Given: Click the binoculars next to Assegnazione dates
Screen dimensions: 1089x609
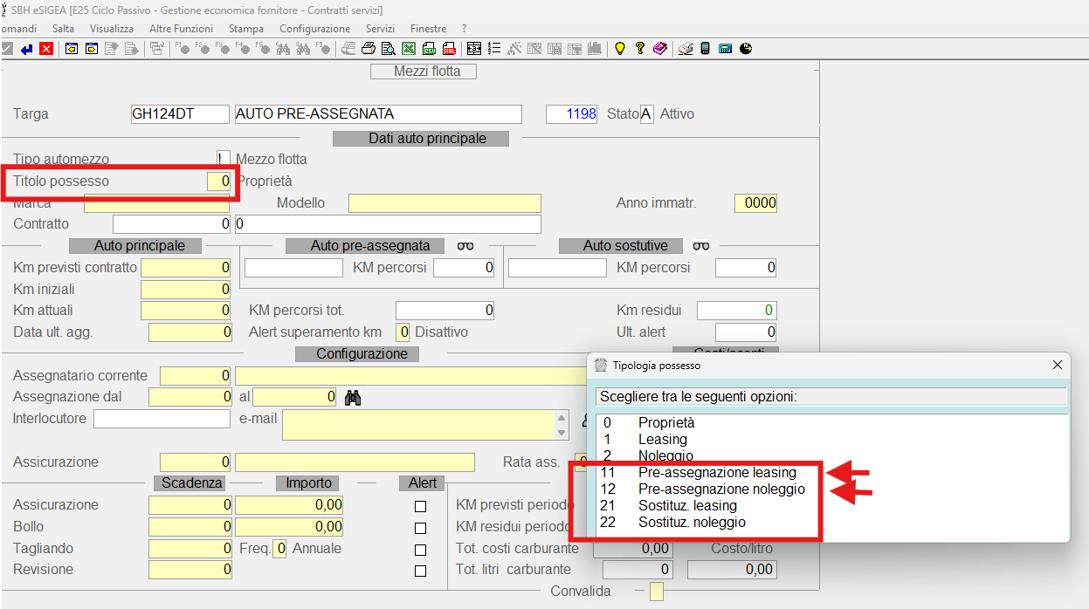Looking at the screenshot, I should pyautogui.click(x=353, y=398).
